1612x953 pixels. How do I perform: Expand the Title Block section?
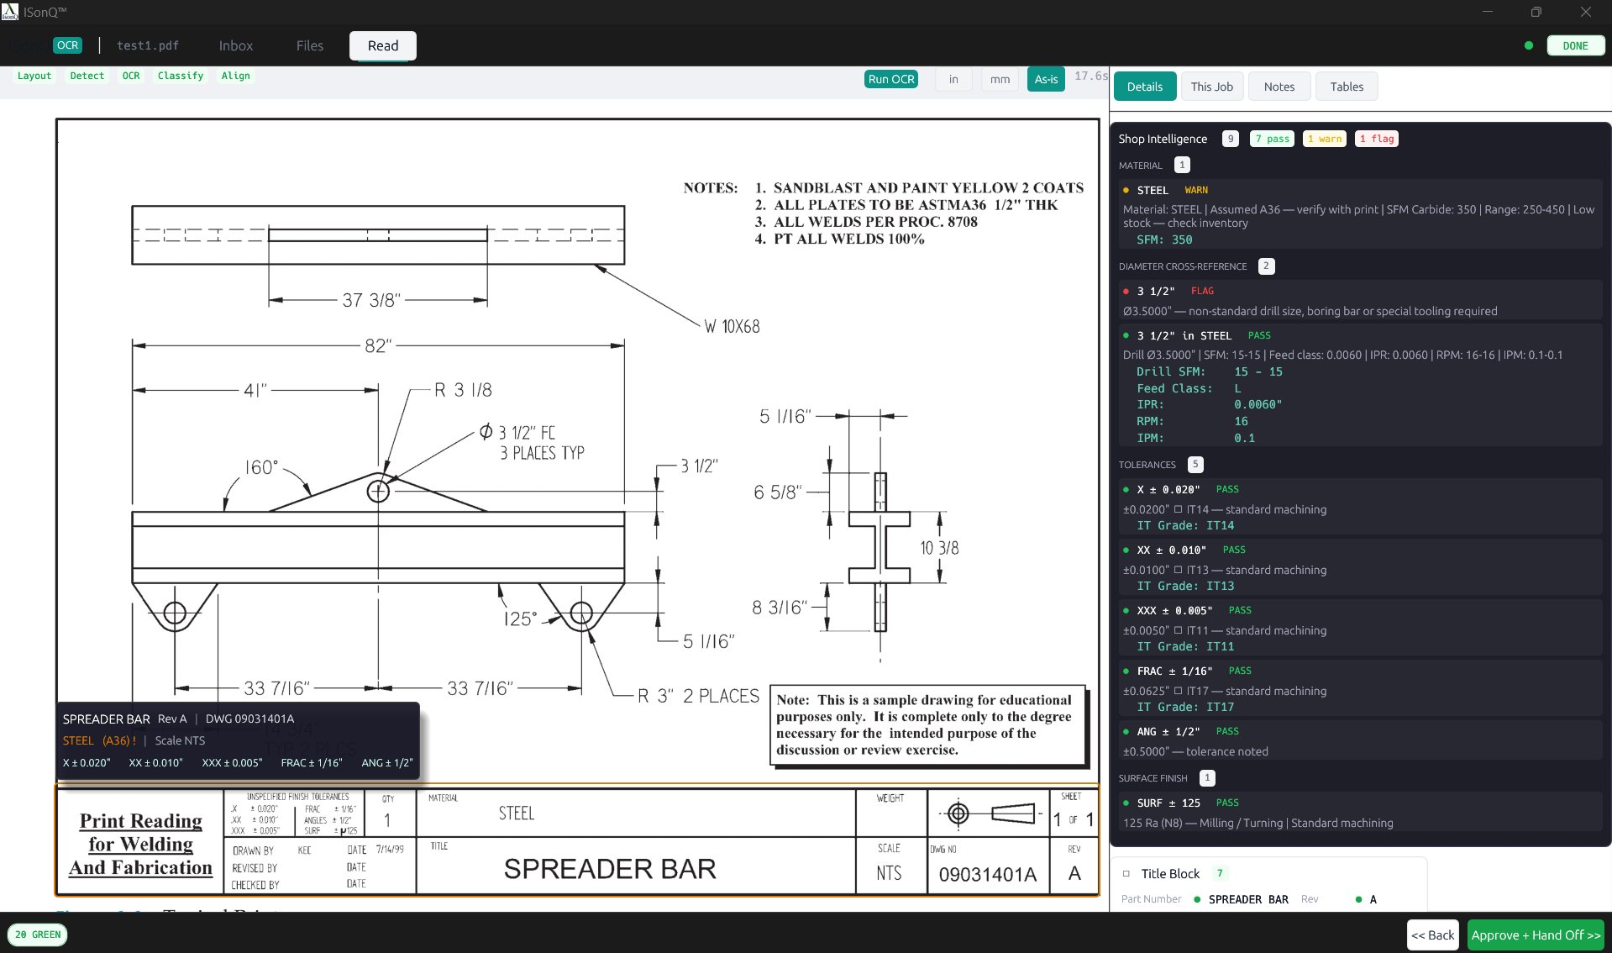coord(1170,874)
